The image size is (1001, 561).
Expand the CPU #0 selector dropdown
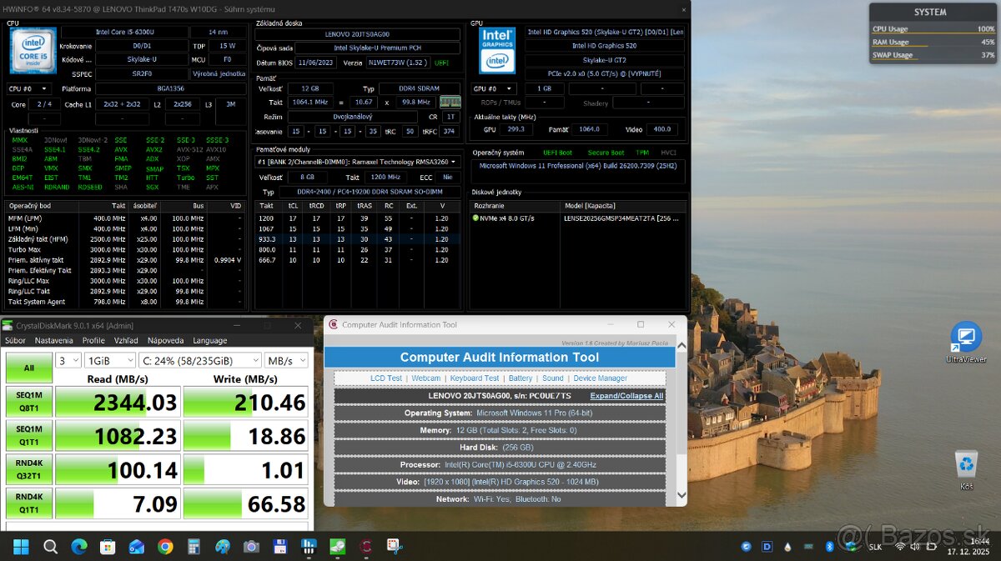(29, 88)
